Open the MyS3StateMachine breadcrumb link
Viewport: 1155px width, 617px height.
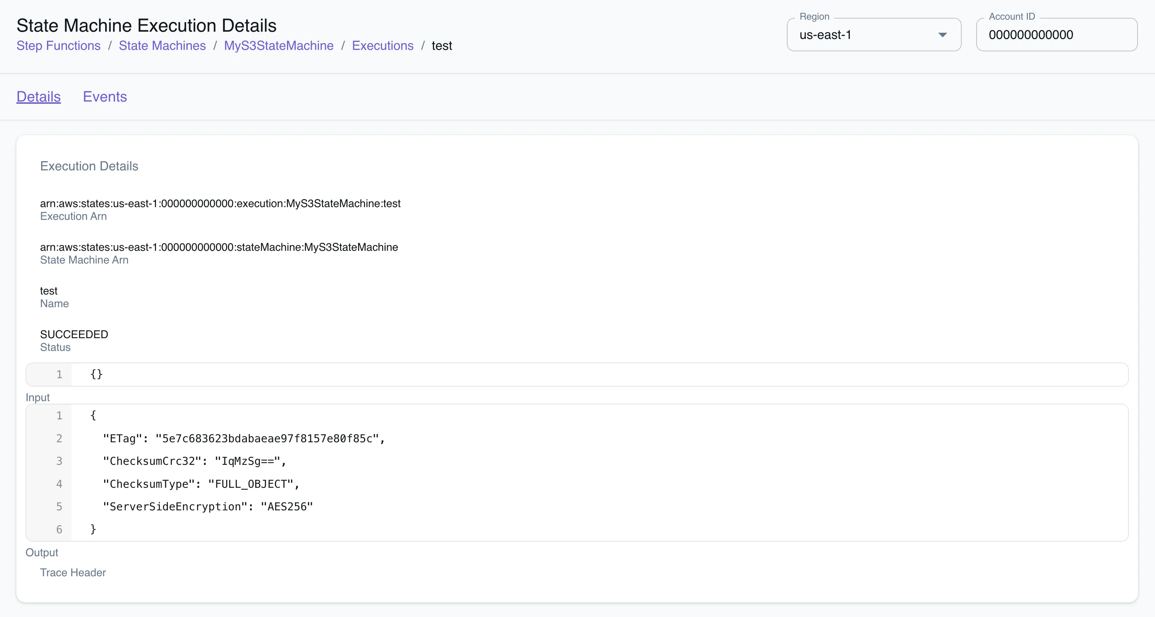(279, 45)
